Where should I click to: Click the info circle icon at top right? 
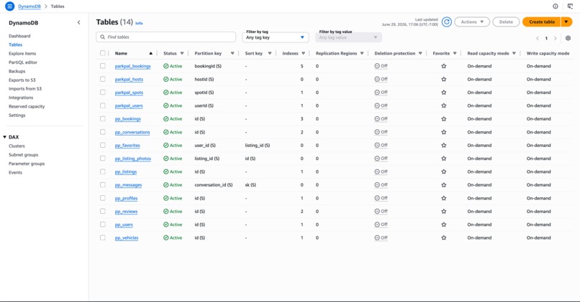(x=556, y=6)
